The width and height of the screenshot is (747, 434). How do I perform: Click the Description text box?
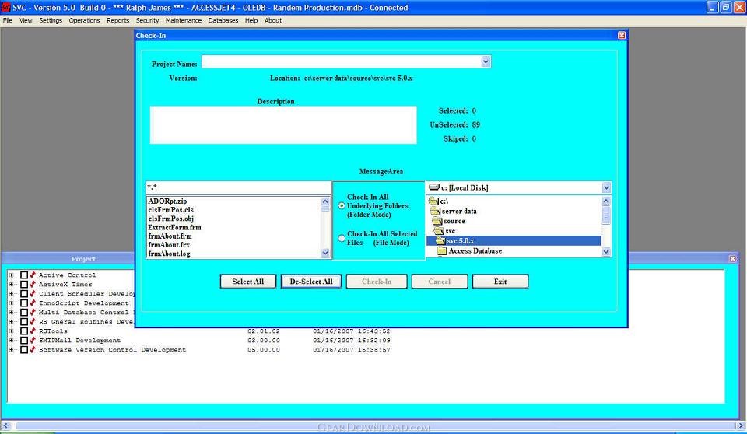283,124
